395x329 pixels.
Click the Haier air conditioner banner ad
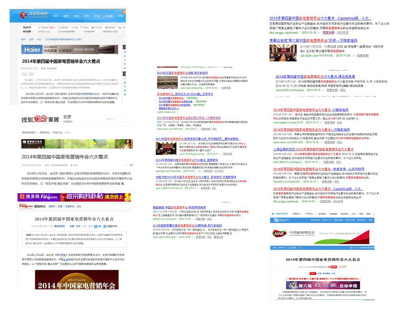click(x=70, y=50)
